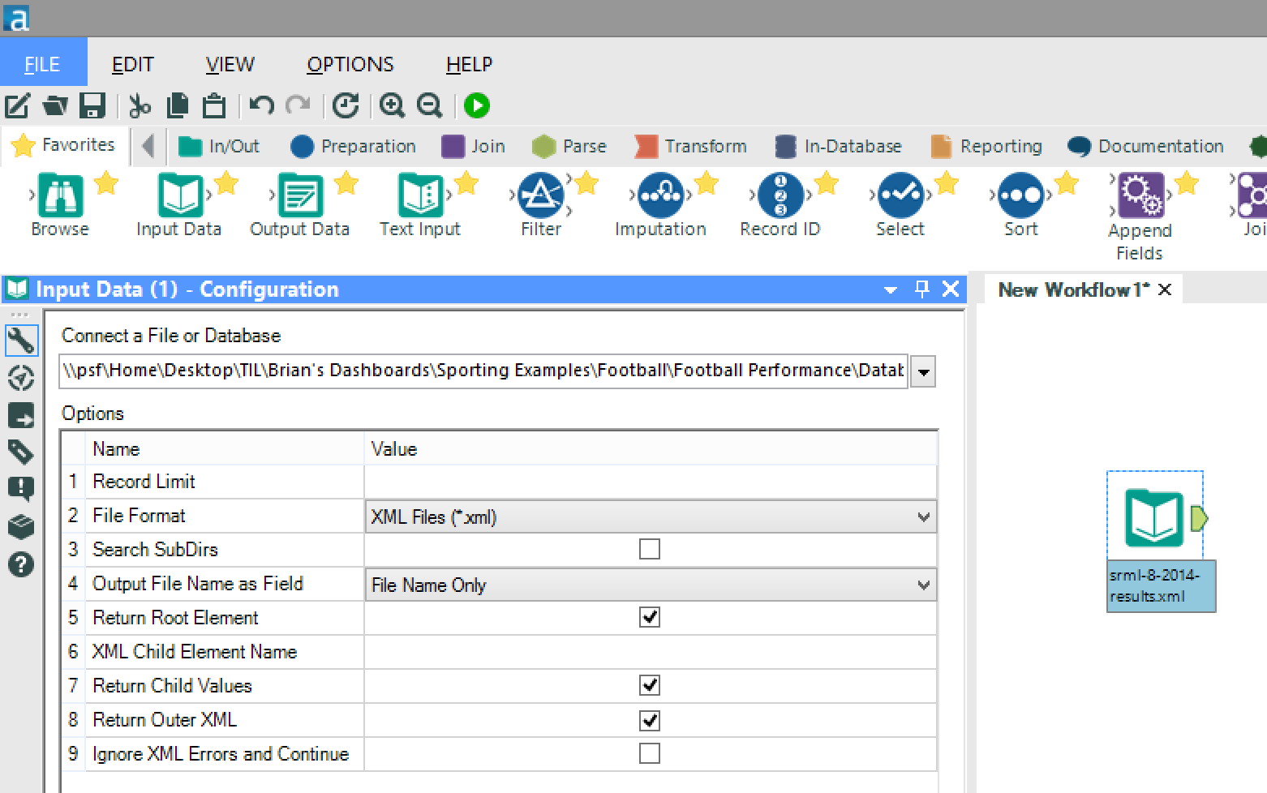Select the Record ID tool icon

click(780, 195)
